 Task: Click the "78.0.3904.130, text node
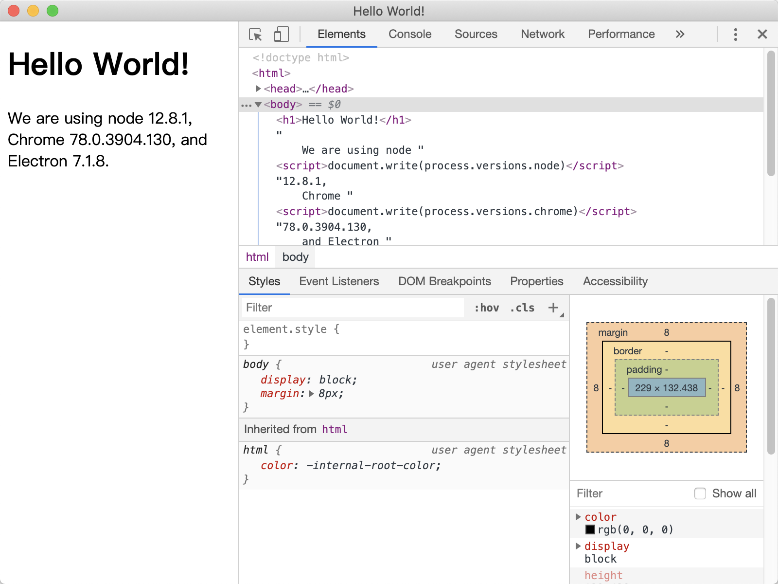coord(324,227)
